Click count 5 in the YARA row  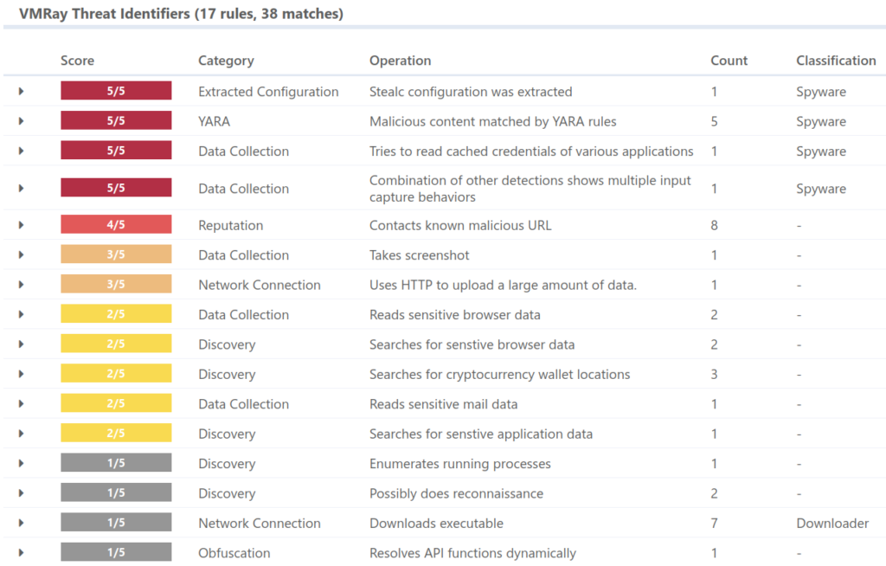714,121
